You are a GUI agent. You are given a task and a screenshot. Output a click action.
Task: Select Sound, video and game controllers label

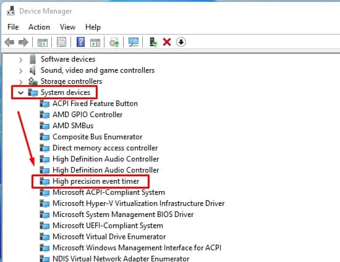[98, 70]
